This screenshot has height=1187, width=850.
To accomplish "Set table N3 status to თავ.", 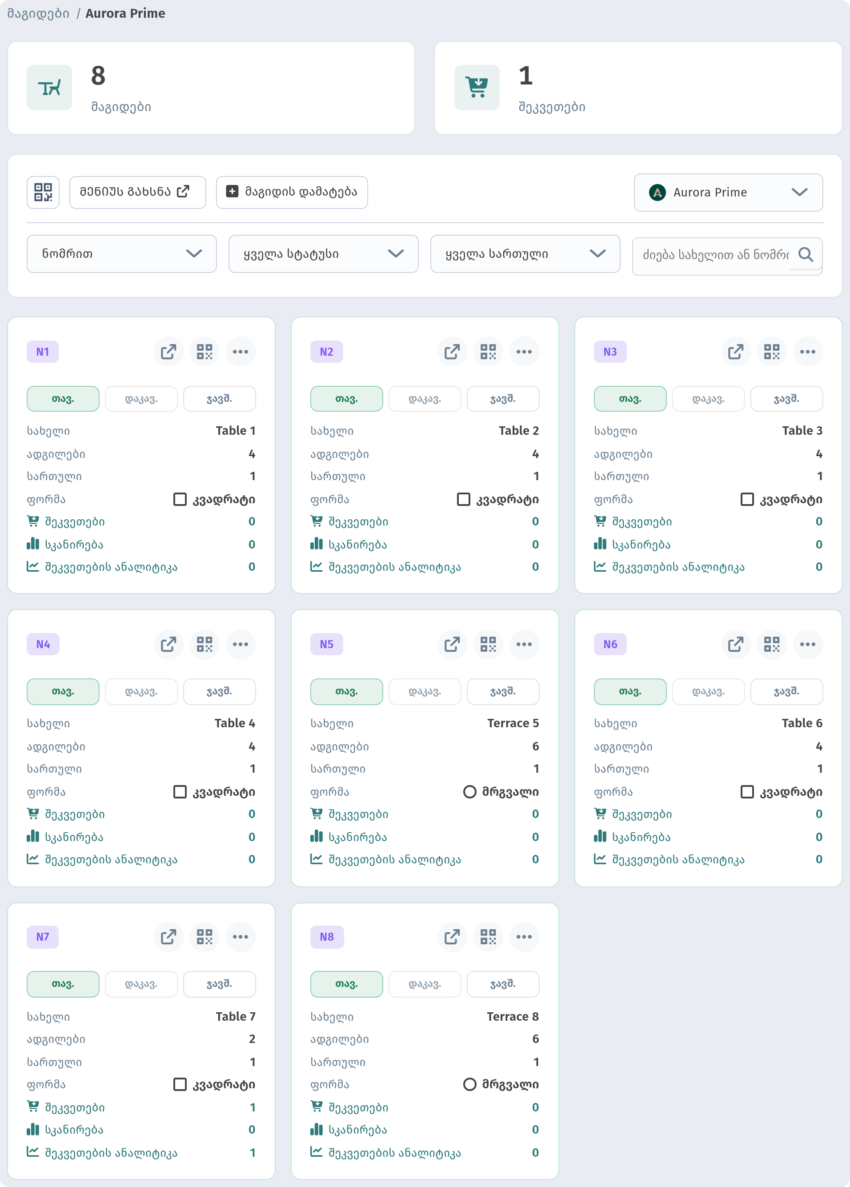I will 630,399.
